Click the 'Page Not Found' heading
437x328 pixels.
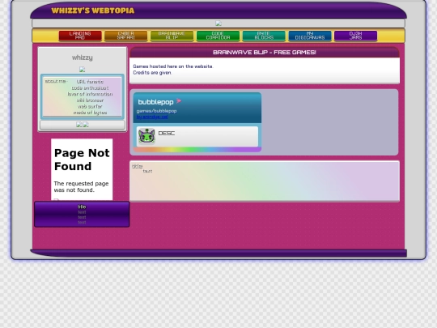[82, 160]
